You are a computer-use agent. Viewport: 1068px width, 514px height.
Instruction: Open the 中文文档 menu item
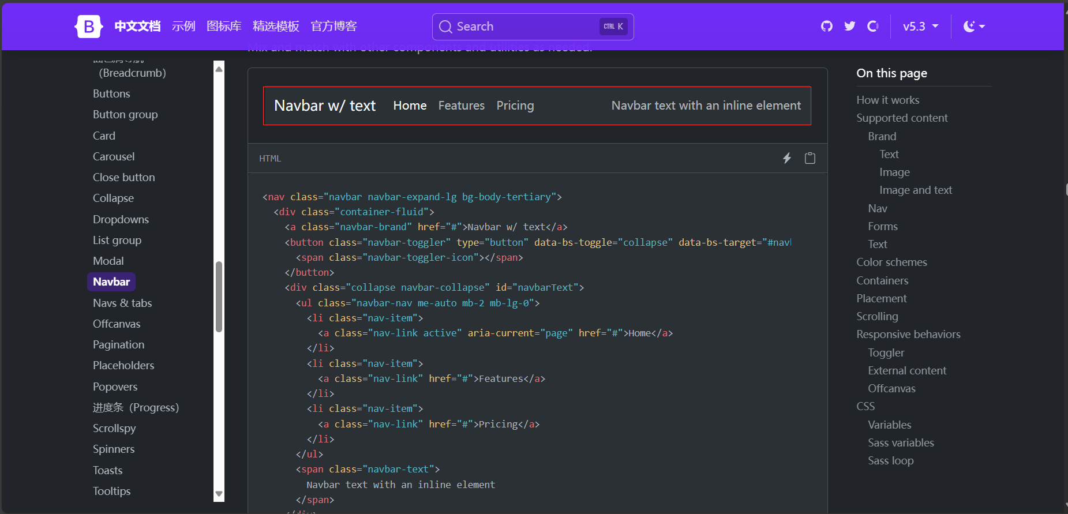(x=137, y=27)
